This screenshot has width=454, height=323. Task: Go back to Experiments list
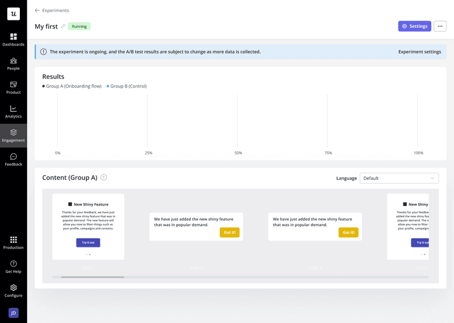52,10
